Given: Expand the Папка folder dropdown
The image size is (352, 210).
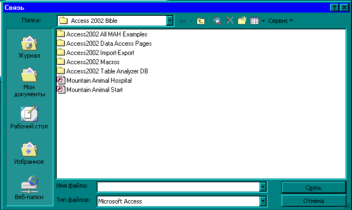Looking at the screenshot, I should point(169,21).
